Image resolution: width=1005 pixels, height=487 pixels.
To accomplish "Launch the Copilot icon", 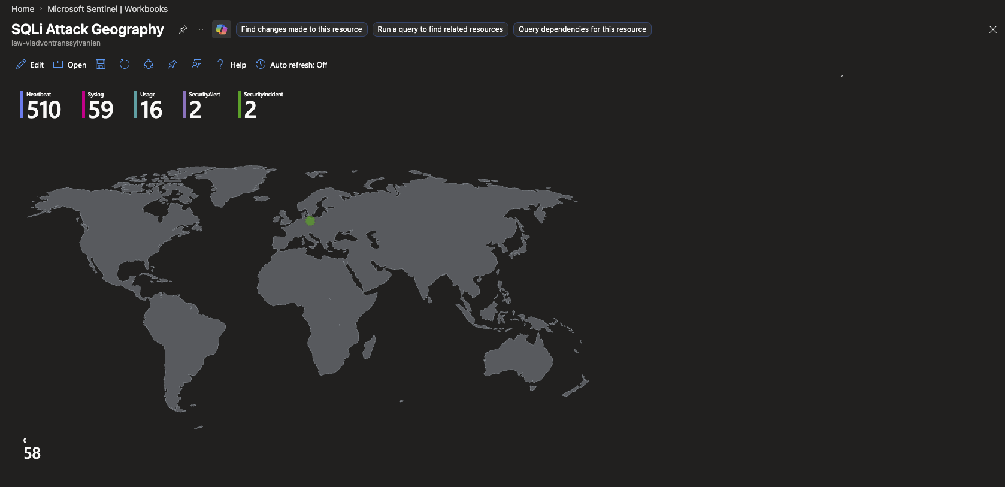I will pyautogui.click(x=222, y=29).
